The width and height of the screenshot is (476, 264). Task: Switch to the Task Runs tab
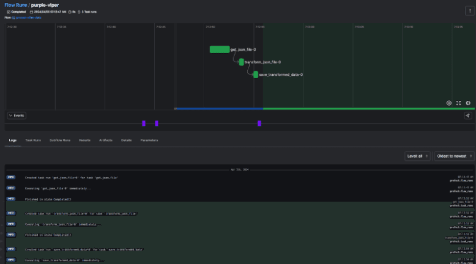33,140
